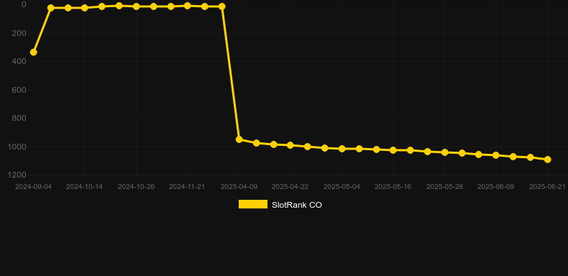Click the 2025-04-09 x-axis date label
The height and width of the screenshot is (276, 568).
[239, 187]
